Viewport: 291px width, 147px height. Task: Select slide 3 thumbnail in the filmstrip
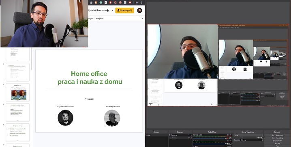pyautogui.click(x=18, y=72)
